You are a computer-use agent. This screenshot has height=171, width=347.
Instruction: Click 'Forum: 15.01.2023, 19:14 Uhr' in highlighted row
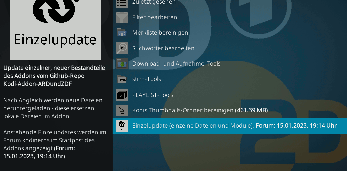(x=296, y=126)
